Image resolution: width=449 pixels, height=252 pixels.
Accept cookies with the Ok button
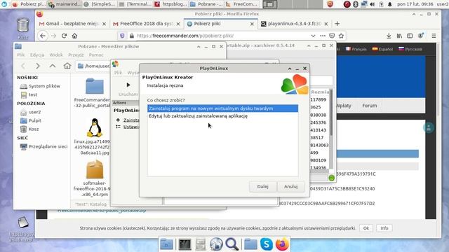(366, 228)
